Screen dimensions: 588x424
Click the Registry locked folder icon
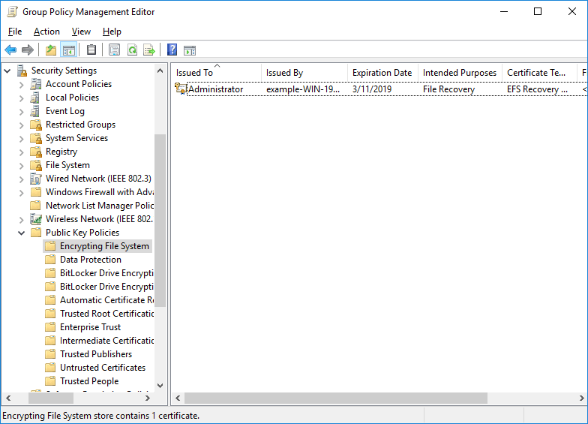click(36, 152)
